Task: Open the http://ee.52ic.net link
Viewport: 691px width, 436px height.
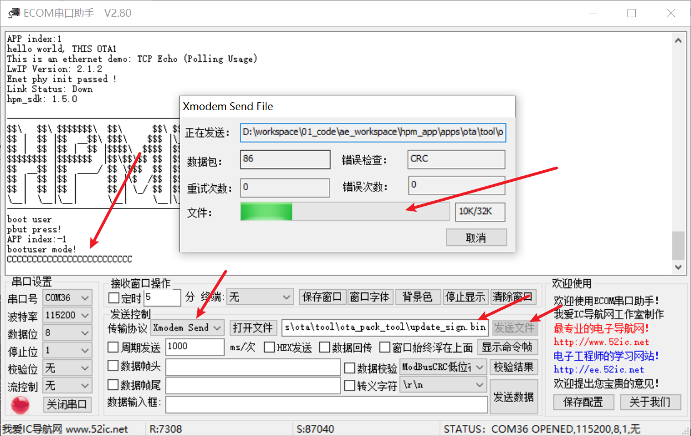Action: click(x=599, y=369)
